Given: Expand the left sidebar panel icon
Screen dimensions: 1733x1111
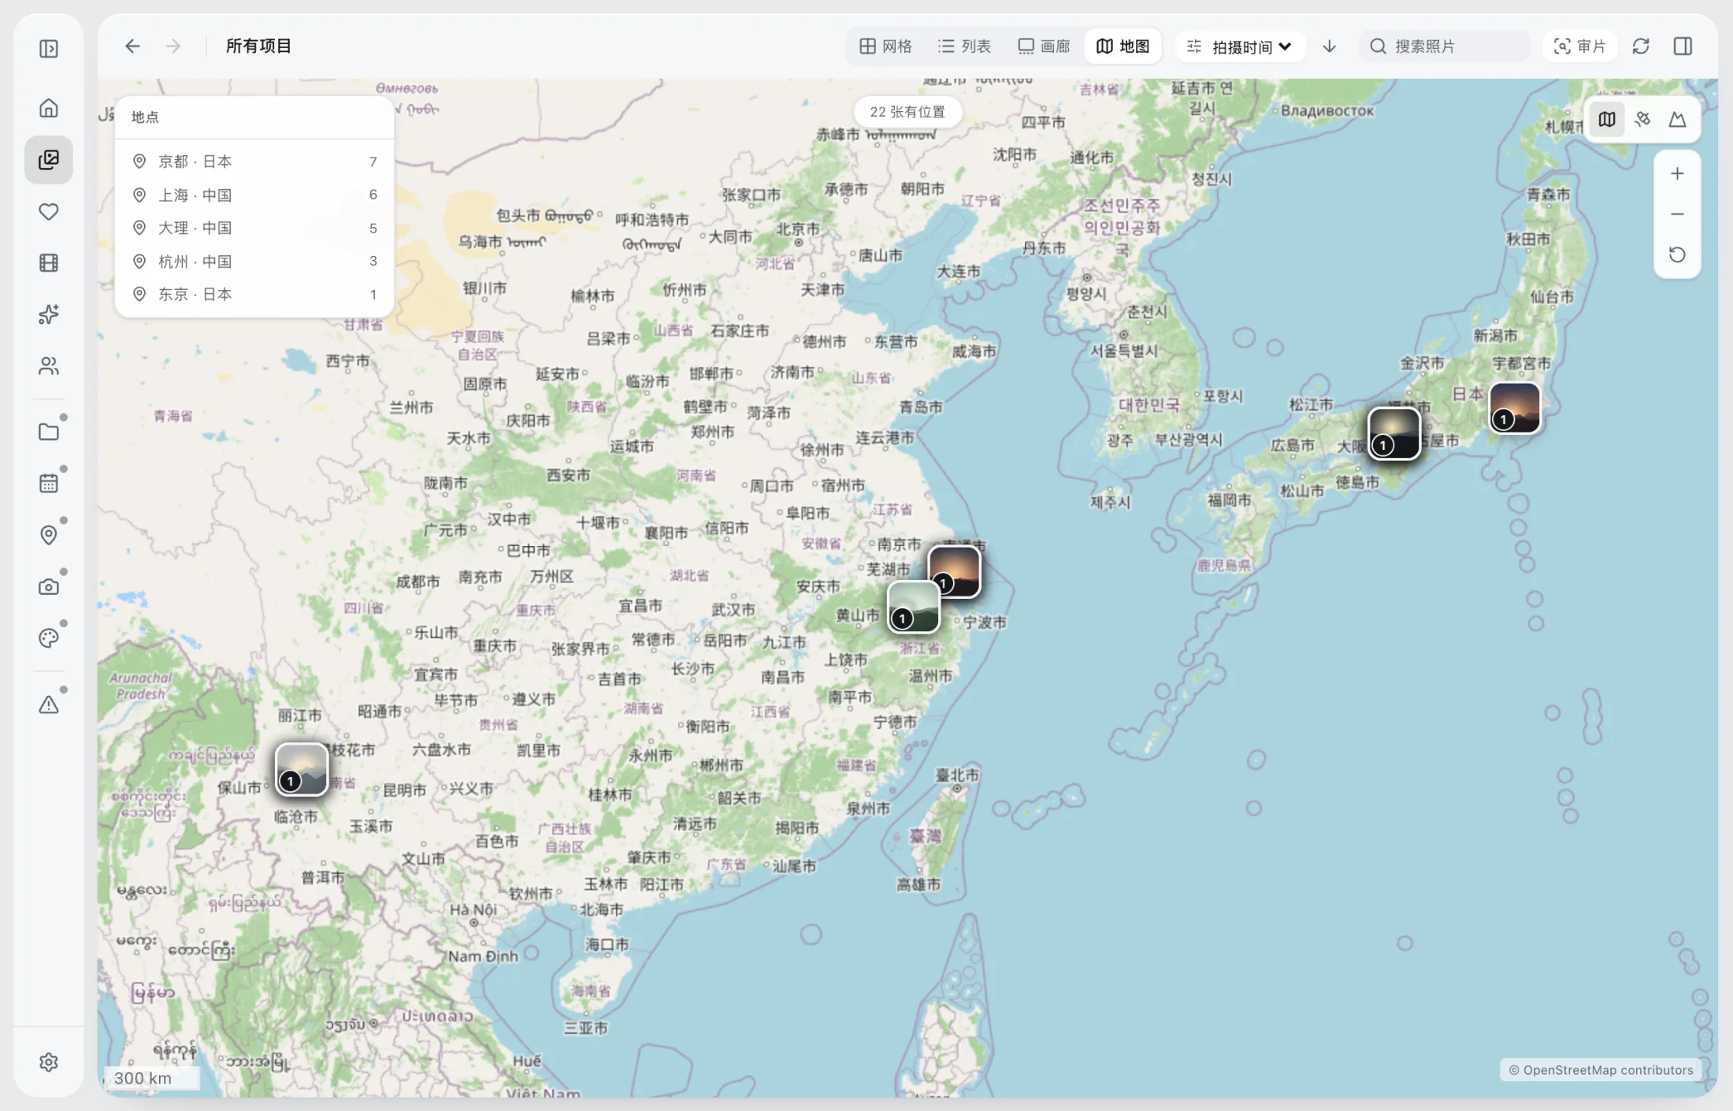Looking at the screenshot, I should pyautogui.click(x=49, y=49).
